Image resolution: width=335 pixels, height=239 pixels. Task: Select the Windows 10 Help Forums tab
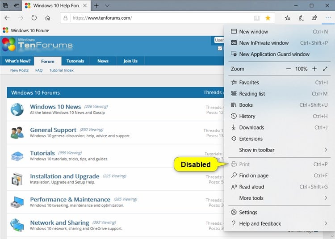tap(56, 5)
